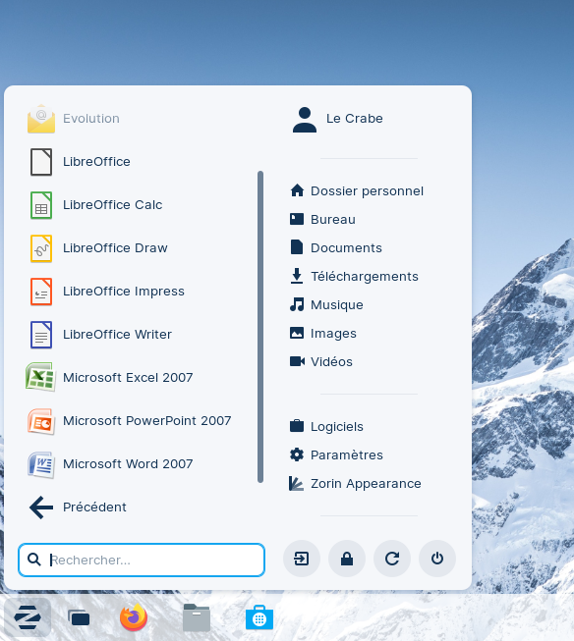This screenshot has height=641, width=574.
Task: Open LibreOffice Draw icon
Action: click(41, 248)
